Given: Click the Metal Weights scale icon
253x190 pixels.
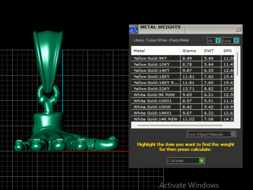Looking at the screenshot, I should [133, 29].
